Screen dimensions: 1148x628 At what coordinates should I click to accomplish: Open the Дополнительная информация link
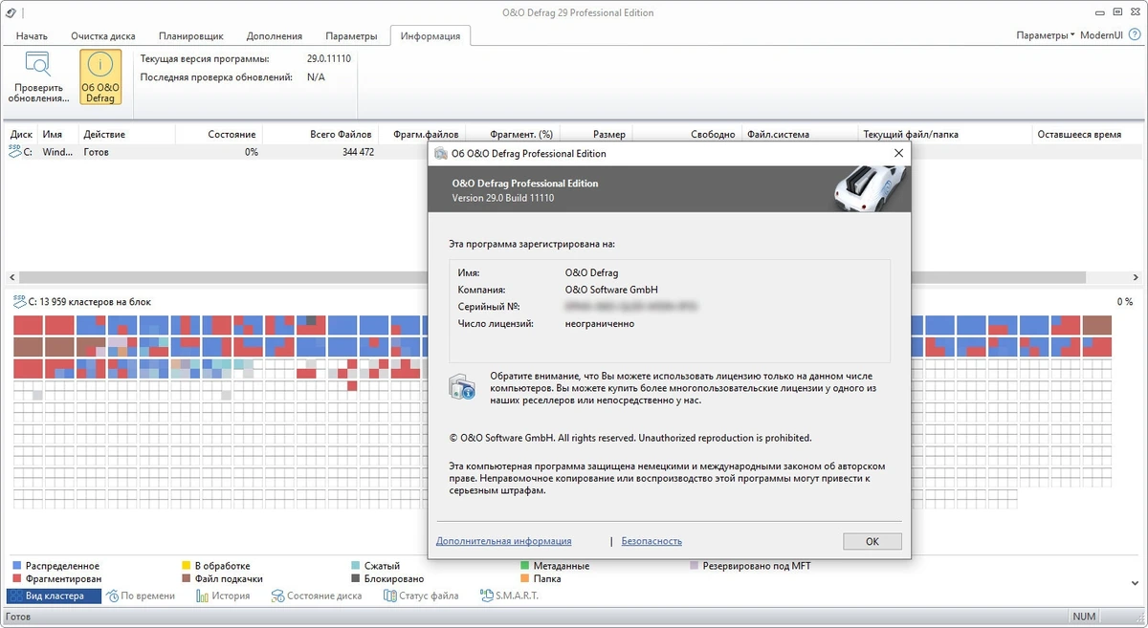[x=503, y=541]
